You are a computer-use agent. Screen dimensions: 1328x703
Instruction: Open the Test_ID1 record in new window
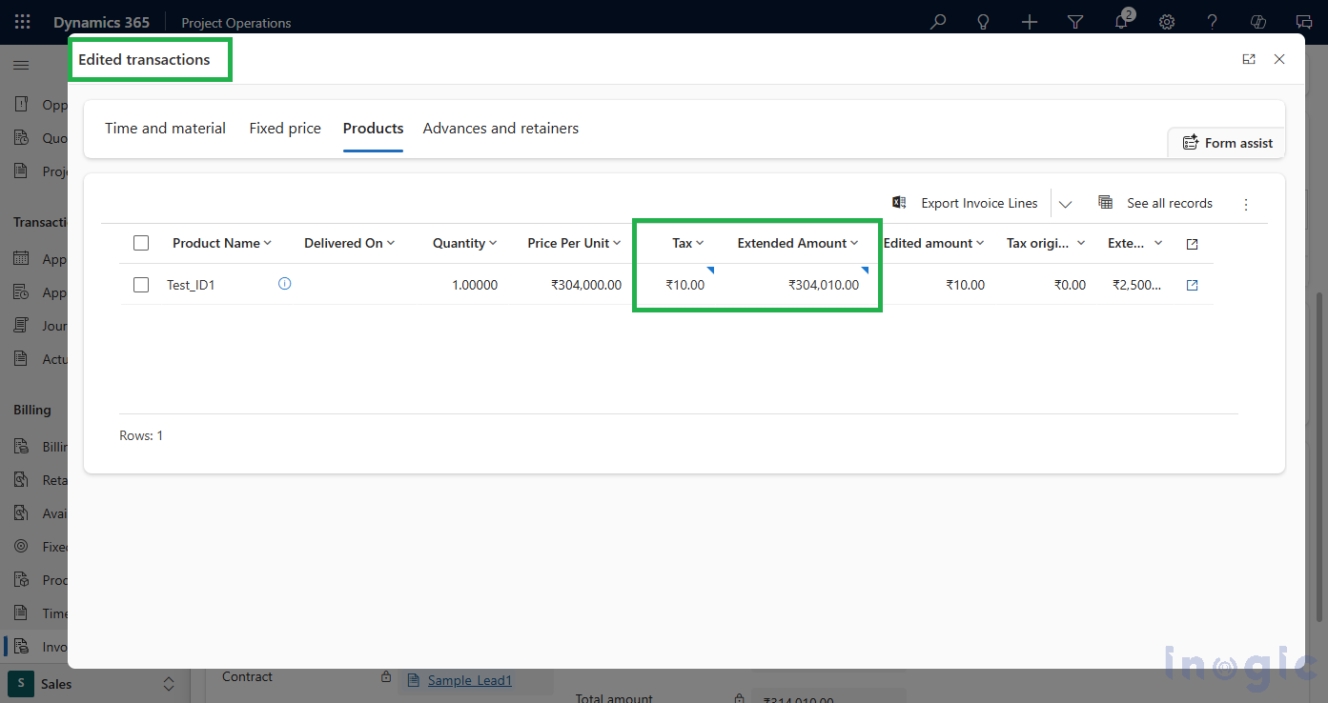[1192, 284]
